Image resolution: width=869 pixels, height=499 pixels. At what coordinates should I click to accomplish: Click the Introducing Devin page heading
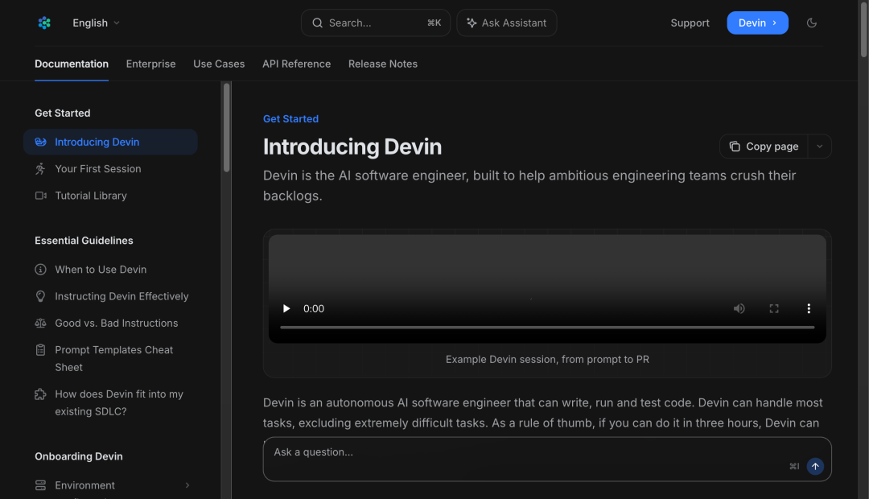[352, 147]
